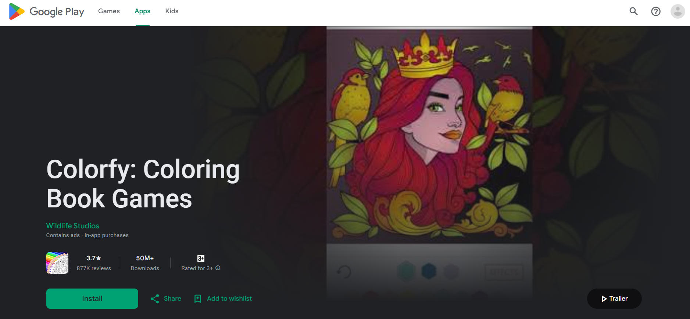Click the 3+ rating badge
This screenshot has width=690, height=319.
tap(201, 258)
